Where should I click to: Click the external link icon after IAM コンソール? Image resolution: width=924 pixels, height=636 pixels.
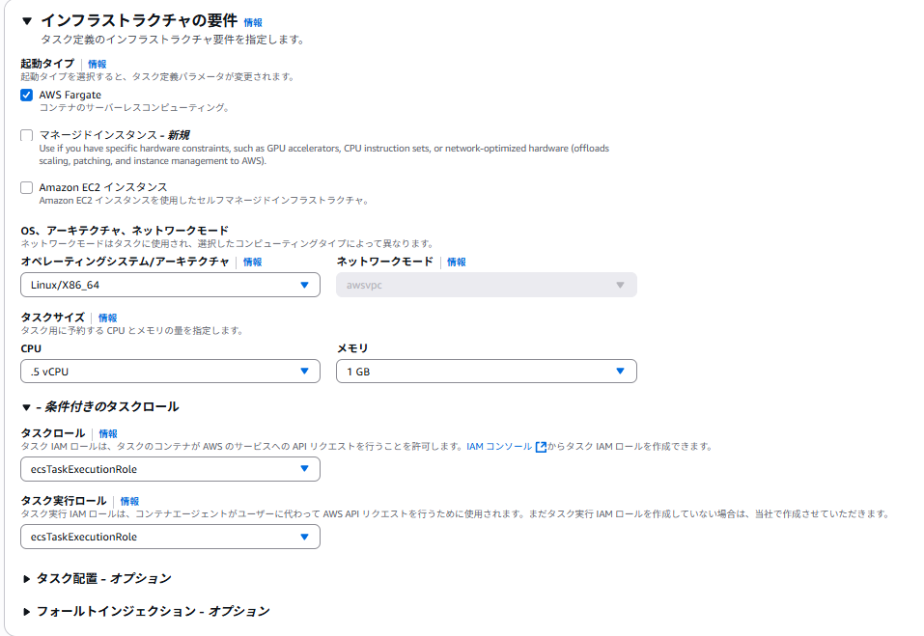(541, 447)
